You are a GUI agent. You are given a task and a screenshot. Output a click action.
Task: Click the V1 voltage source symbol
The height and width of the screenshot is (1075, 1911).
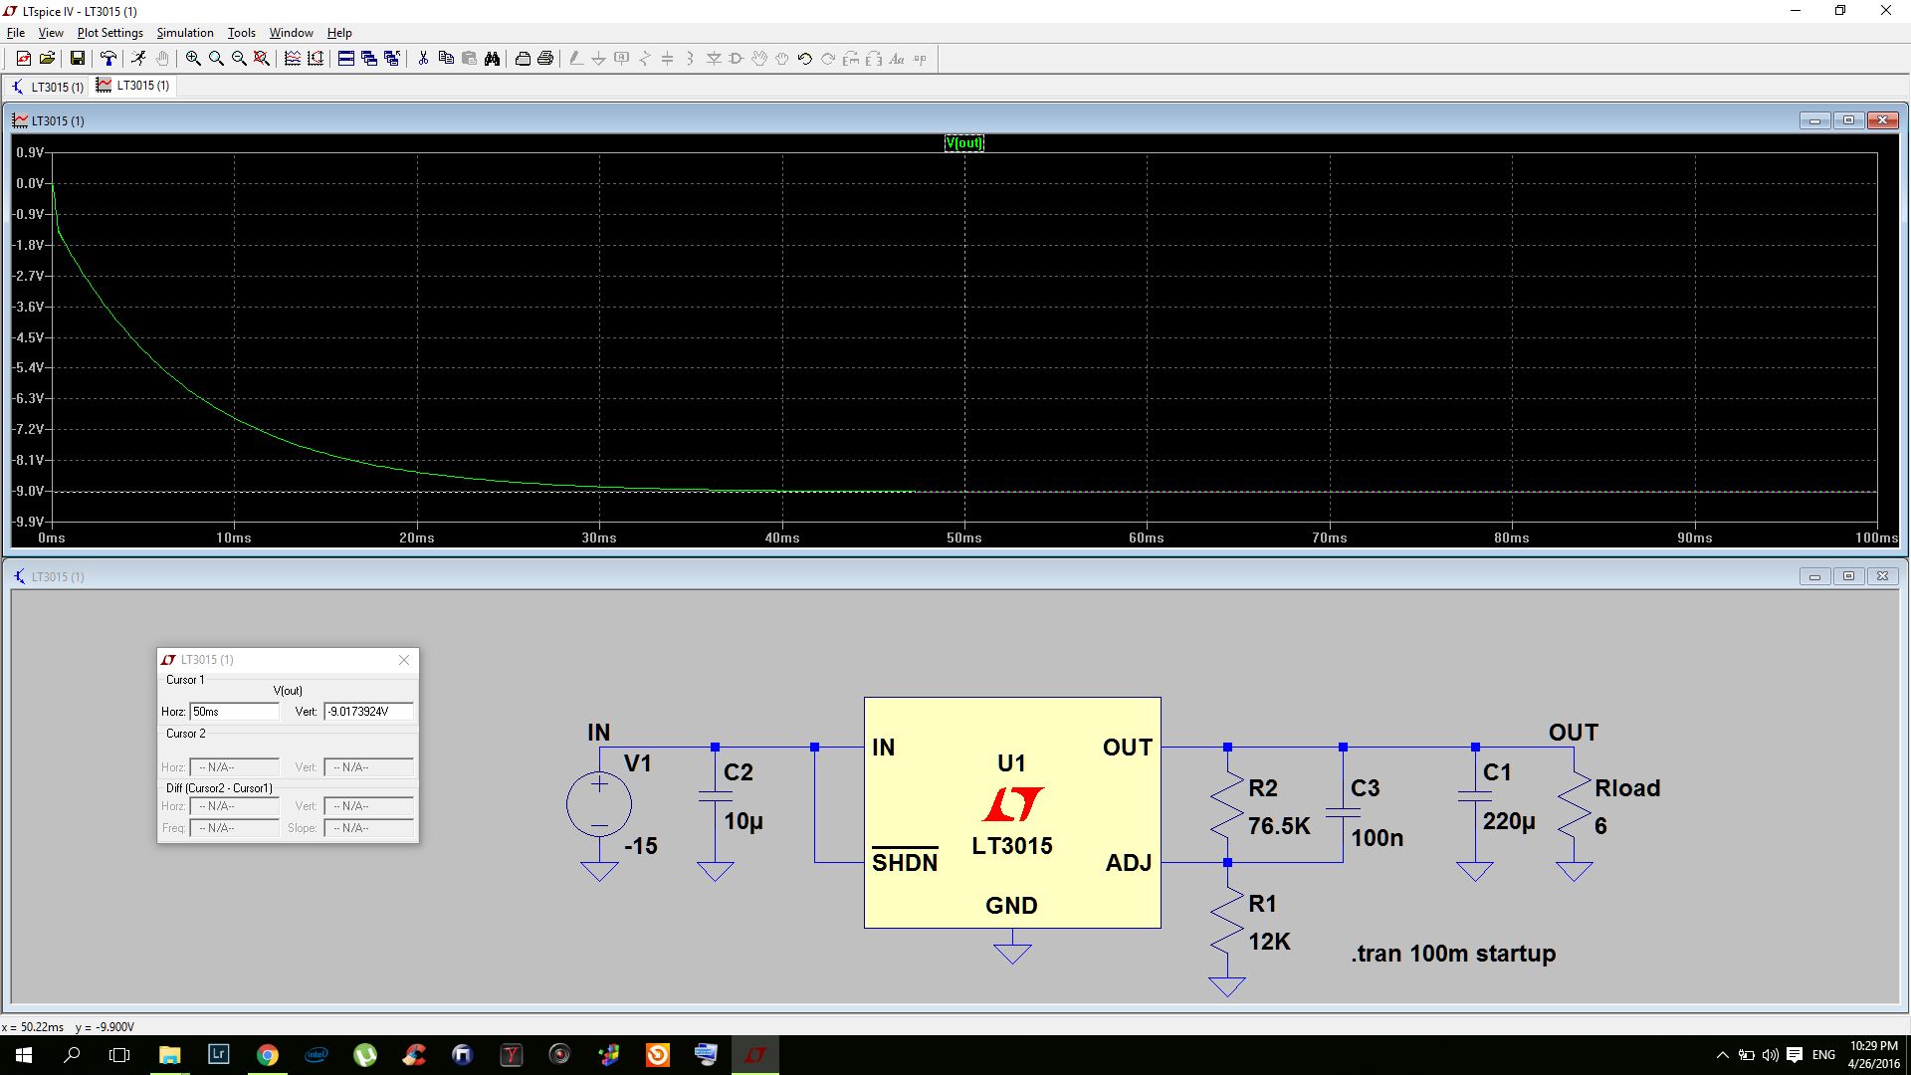(599, 804)
